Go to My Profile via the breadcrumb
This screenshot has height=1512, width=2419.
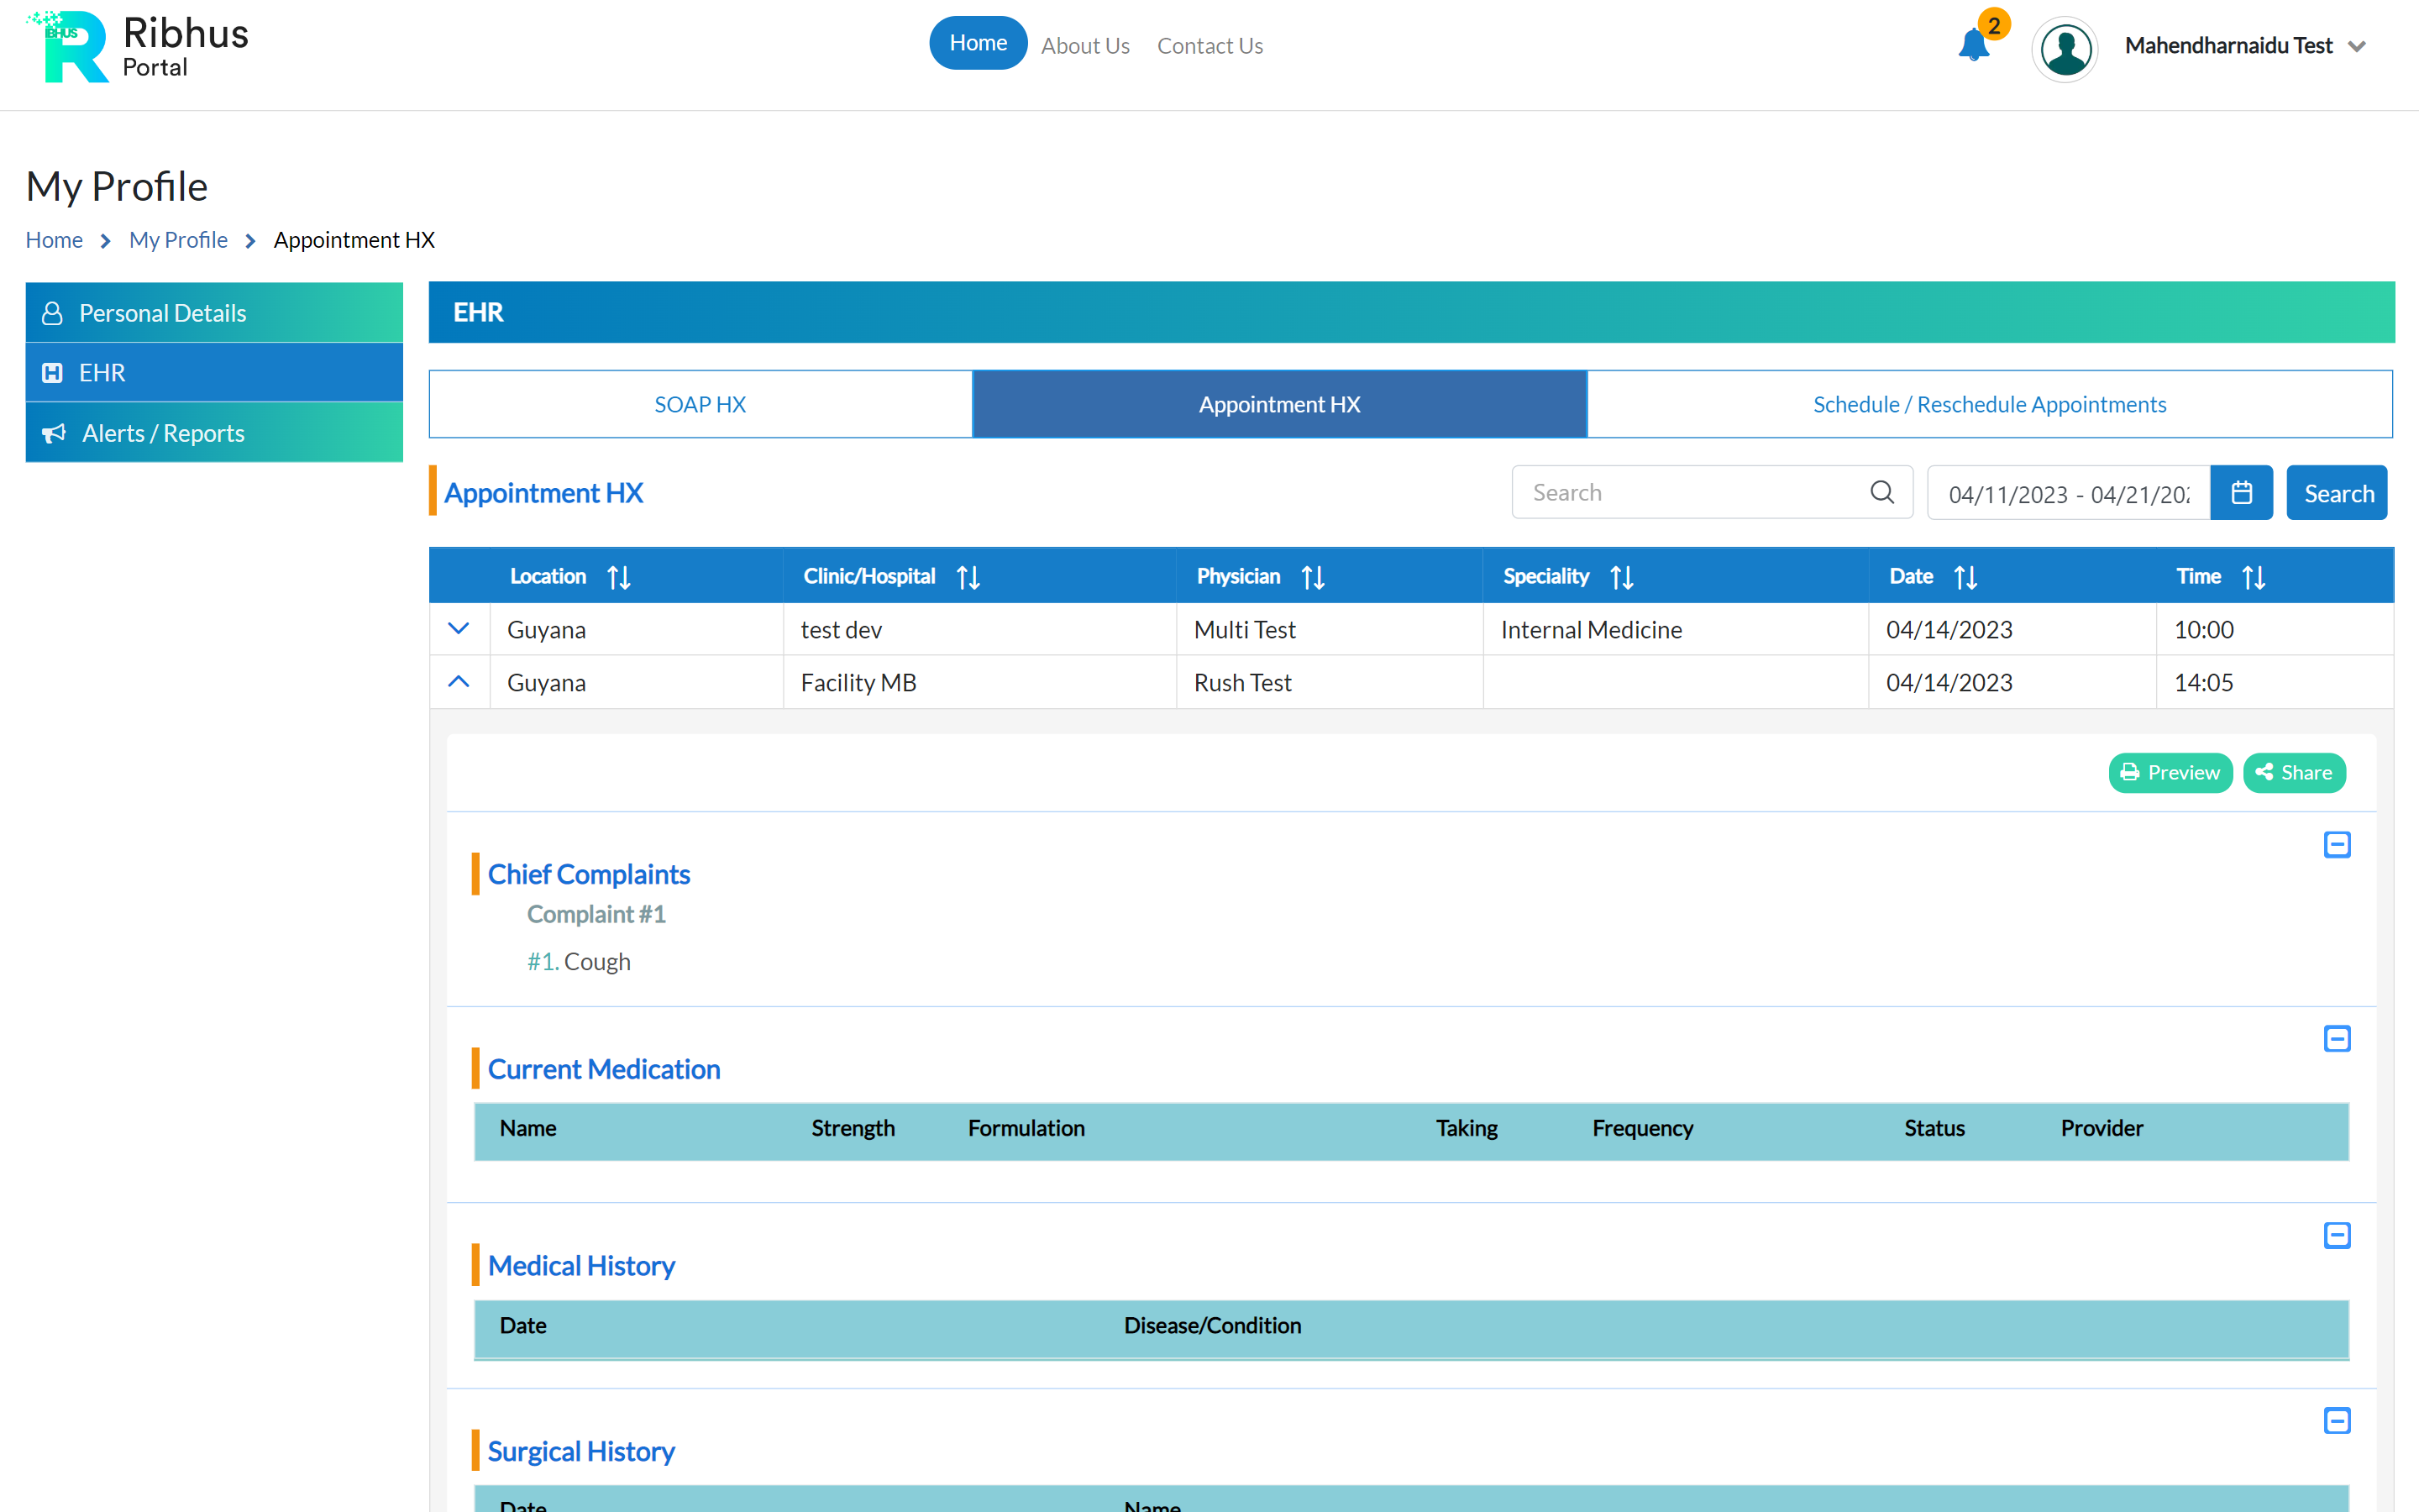178,239
